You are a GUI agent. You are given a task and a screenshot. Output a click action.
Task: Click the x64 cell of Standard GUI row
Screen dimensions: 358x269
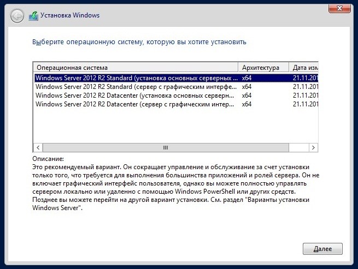[247, 87]
